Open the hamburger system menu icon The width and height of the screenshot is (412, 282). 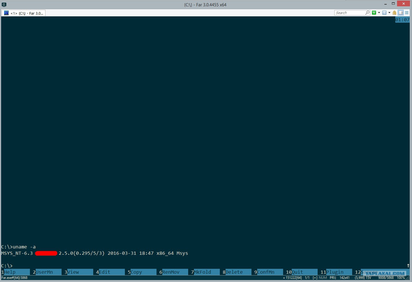[407, 13]
